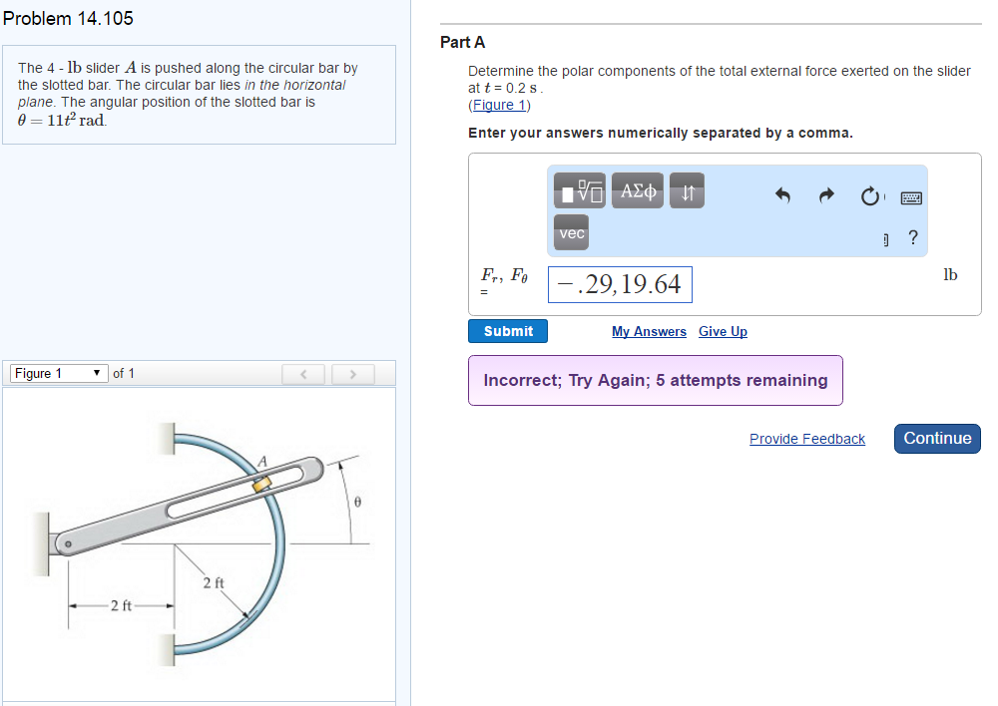The width and height of the screenshot is (998, 706).
Task: Click the subscript/superscript arrows button
Action: coord(687,190)
